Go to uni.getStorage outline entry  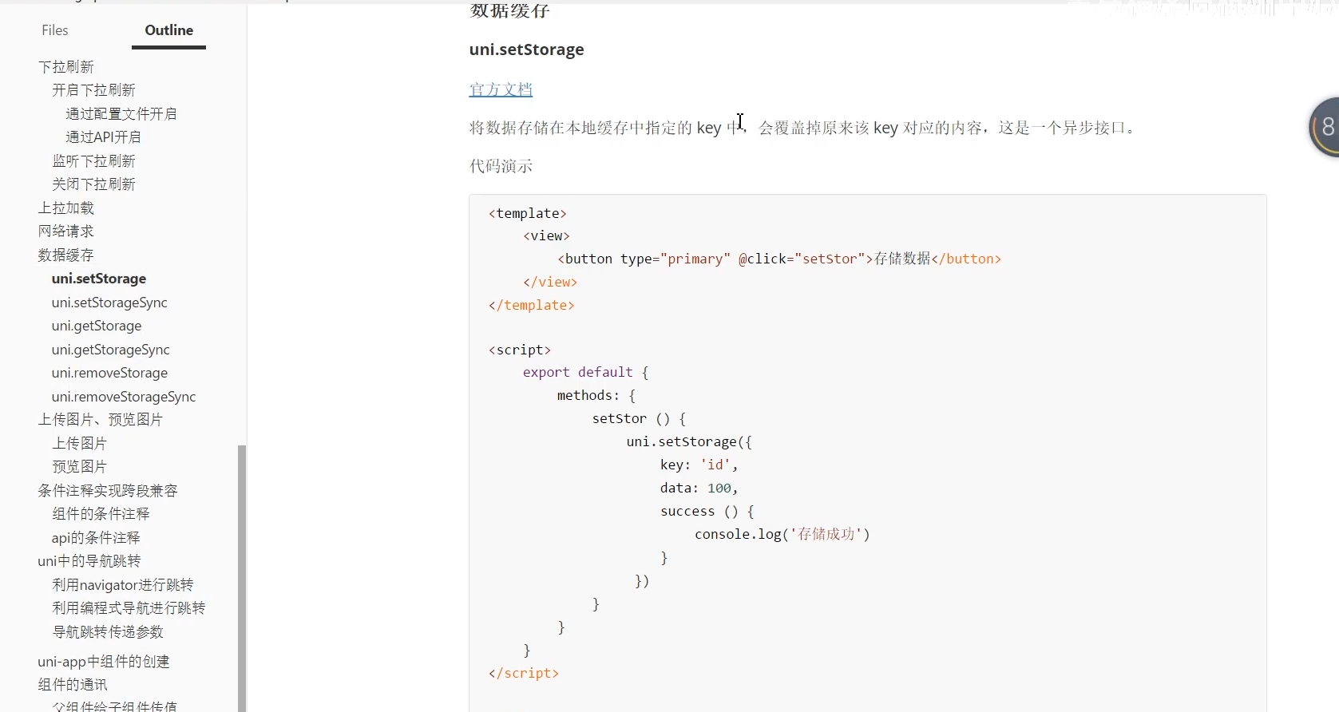(x=97, y=326)
